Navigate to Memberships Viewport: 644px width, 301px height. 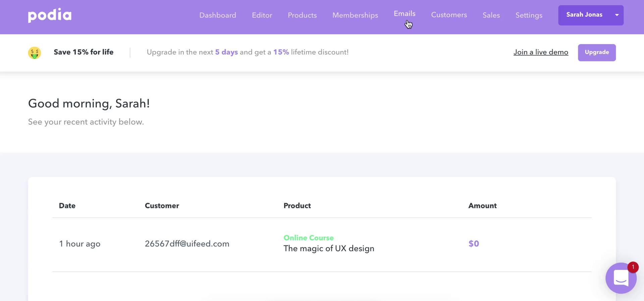tap(355, 15)
